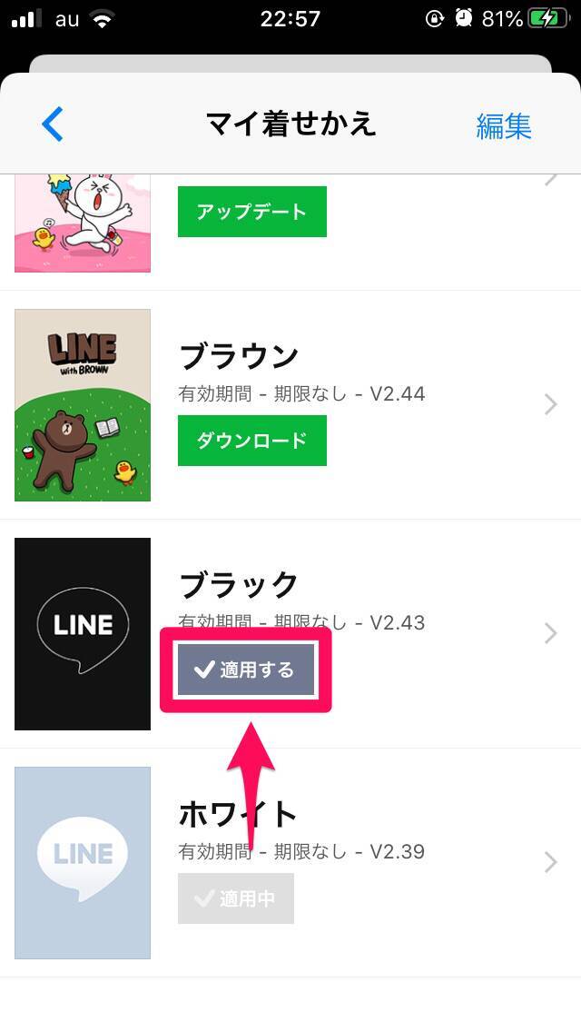Tap the 適用中 button on ホワイト
The width and height of the screenshot is (581, 1032).
click(236, 898)
